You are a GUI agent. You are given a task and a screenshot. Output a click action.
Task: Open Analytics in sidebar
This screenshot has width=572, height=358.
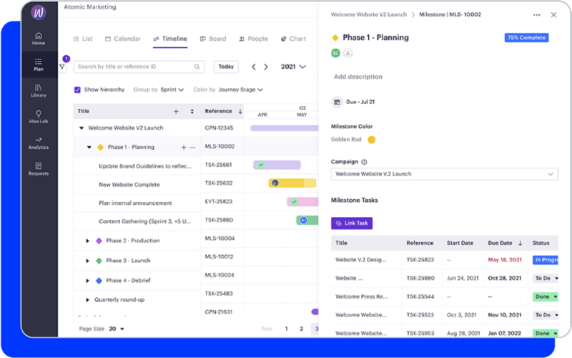click(x=39, y=142)
